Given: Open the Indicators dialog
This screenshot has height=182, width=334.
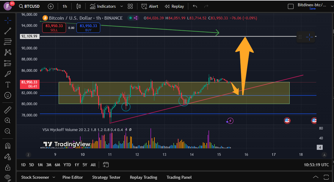Looking at the screenshot, I should coord(103,6).
